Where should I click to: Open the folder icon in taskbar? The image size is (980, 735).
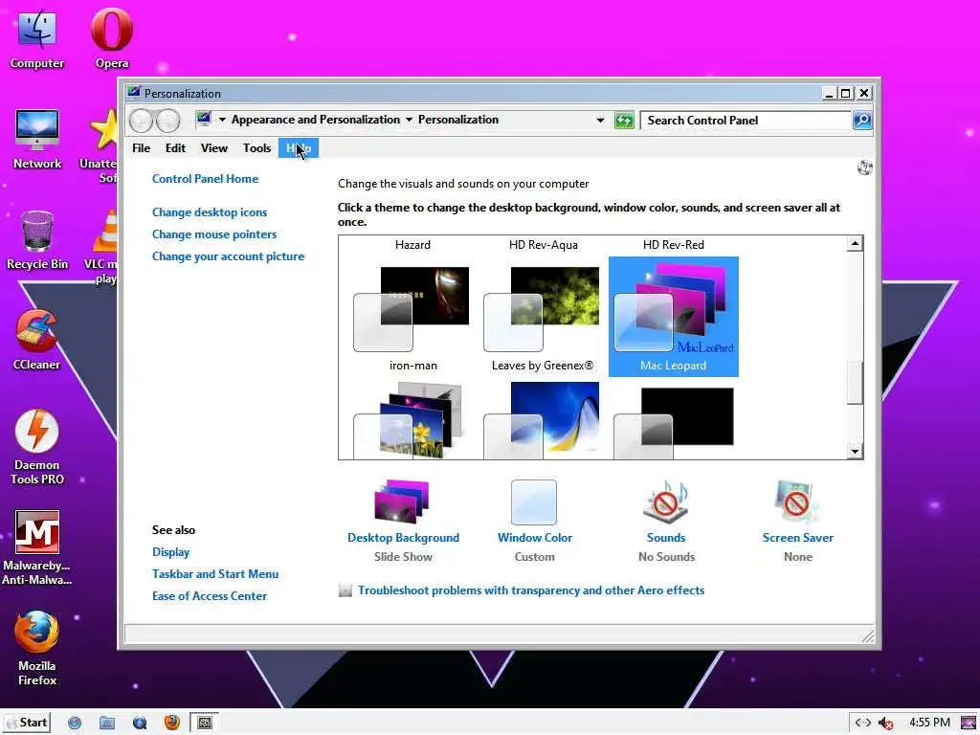pos(107,723)
